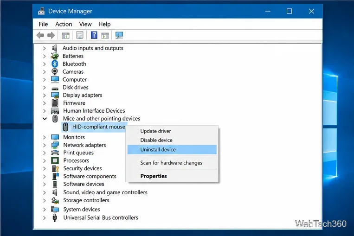Select the Storage controllers label
Viewport: 354px width, 236px height.
(x=86, y=200)
